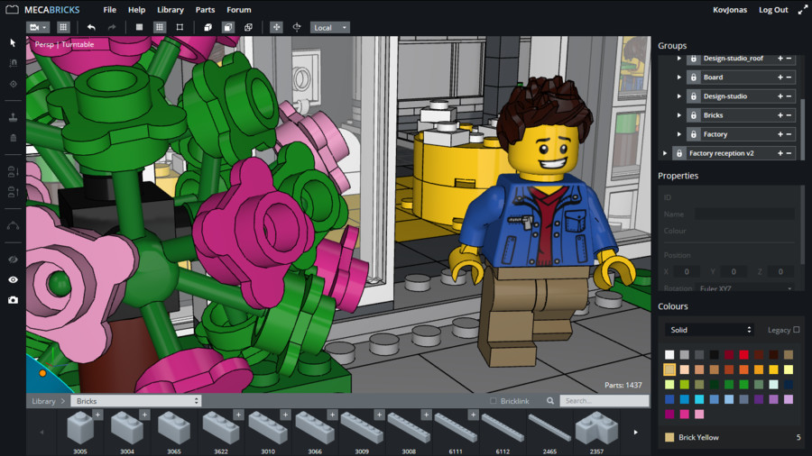The height and width of the screenshot is (456, 812).
Task: Open the Forum menu
Action: [239, 10]
